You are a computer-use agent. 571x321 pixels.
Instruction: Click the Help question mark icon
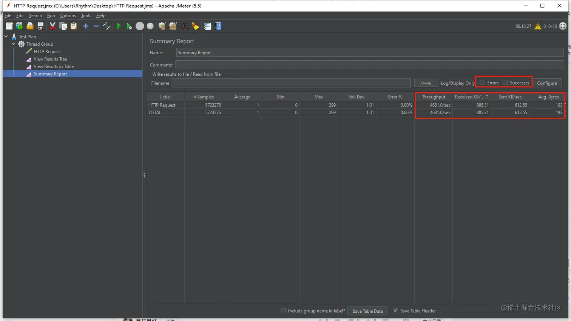(x=218, y=26)
